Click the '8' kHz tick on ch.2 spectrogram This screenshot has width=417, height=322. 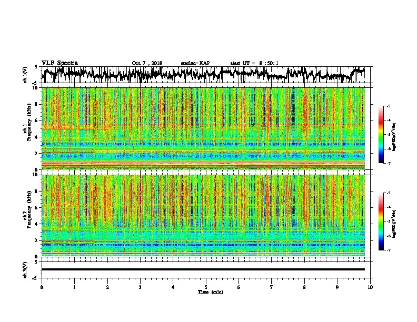[x=37, y=192]
